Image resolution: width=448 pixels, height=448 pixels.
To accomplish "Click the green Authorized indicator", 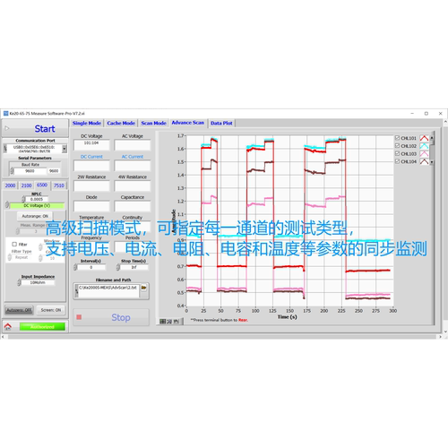I will [x=42, y=327].
